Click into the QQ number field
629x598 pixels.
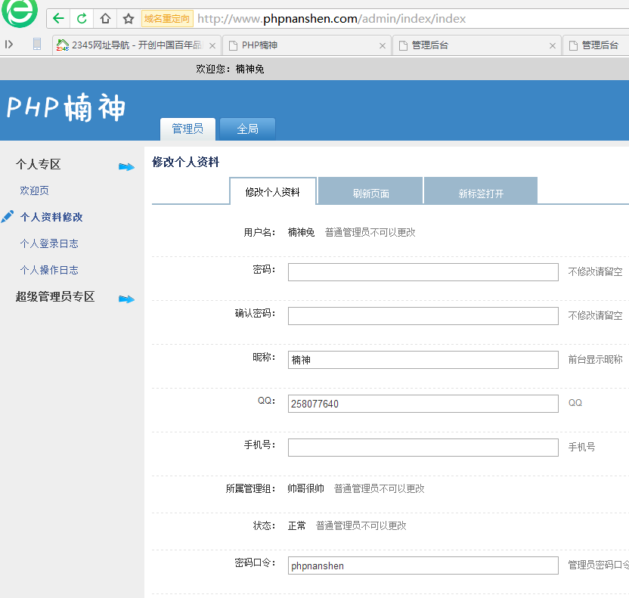tap(423, 404)
